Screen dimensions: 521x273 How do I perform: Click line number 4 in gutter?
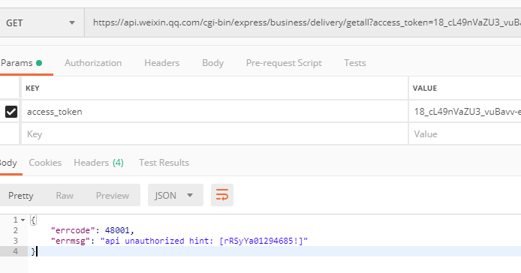point(16,251)
